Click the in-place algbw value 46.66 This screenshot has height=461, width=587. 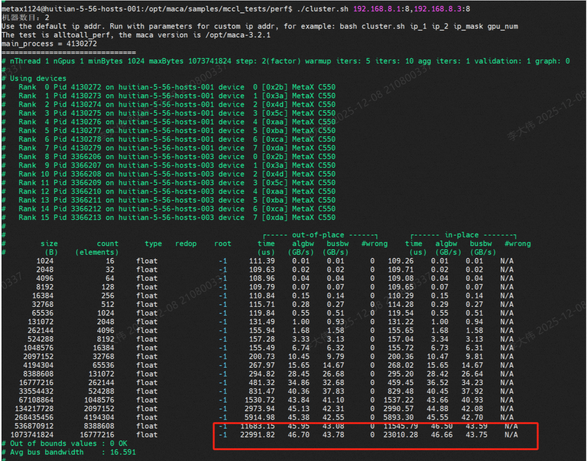click(x=442, y=435)
